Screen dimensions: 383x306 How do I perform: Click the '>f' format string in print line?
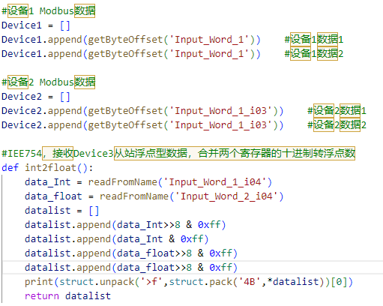tap(151, 282)
